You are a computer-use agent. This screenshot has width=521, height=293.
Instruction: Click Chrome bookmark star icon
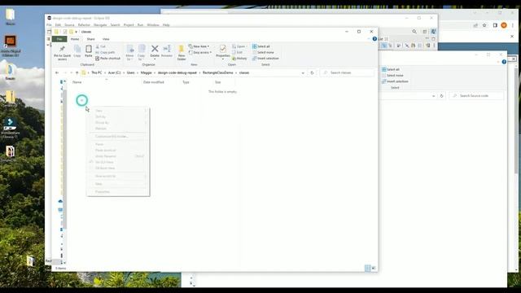click(x=484, y=25)
